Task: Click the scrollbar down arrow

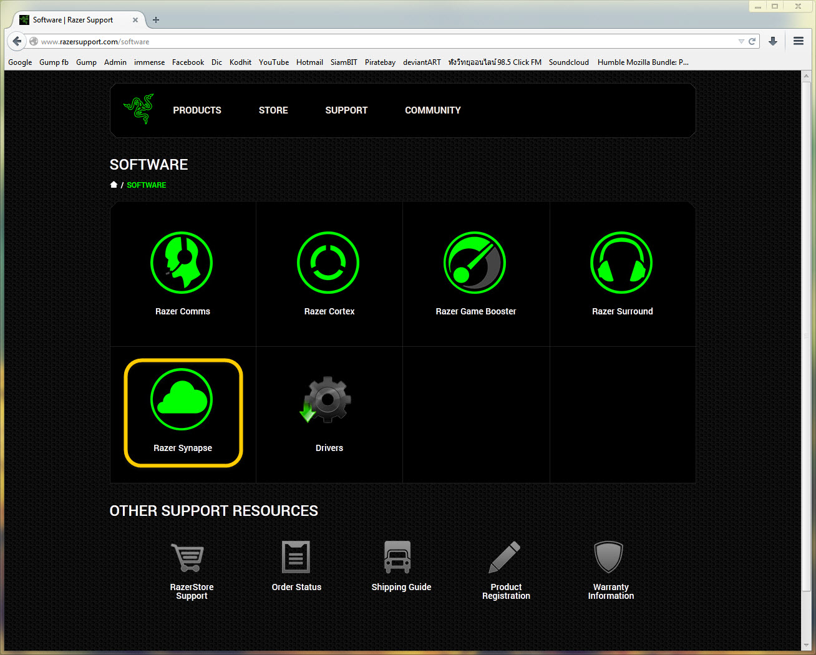Action: point(806,645)
